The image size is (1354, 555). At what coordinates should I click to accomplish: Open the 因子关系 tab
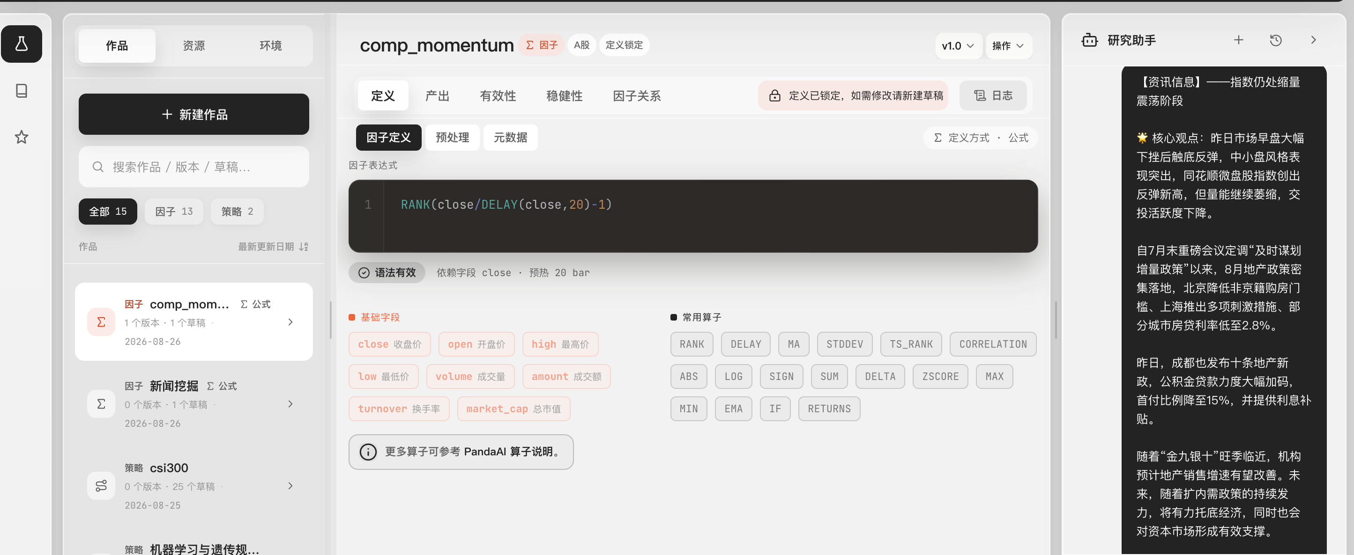[637, 95]
